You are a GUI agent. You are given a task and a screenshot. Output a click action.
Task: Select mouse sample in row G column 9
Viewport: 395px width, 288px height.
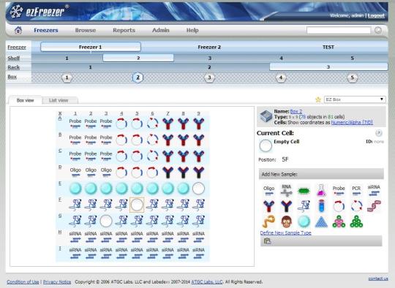tap(198, 220)
